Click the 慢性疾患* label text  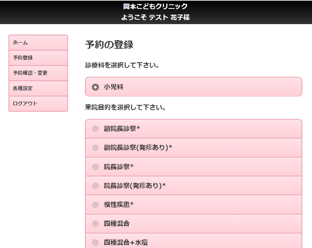pos(119,205)
